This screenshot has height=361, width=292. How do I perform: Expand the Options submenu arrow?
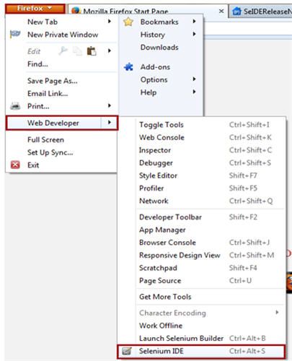(x=194, y=79)
